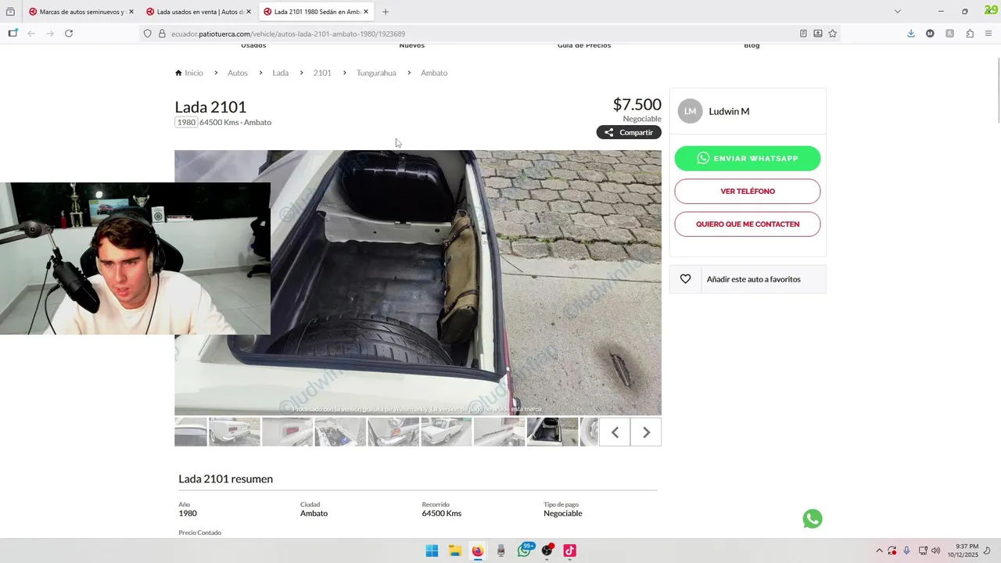Click the $7.500 price text
Image resolution: width=1001 pixels, height=563 pixels.
637,105
